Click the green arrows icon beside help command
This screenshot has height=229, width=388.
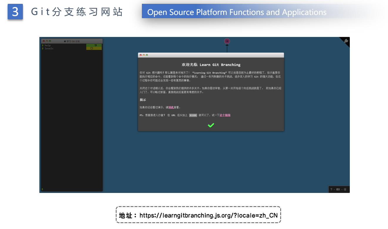point(95,45)
